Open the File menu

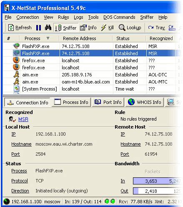coord(8,17)
